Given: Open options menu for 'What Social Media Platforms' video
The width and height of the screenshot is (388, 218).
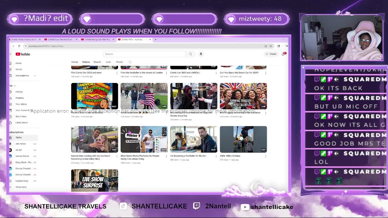Looking at the screenshot, I should (167, 156).
